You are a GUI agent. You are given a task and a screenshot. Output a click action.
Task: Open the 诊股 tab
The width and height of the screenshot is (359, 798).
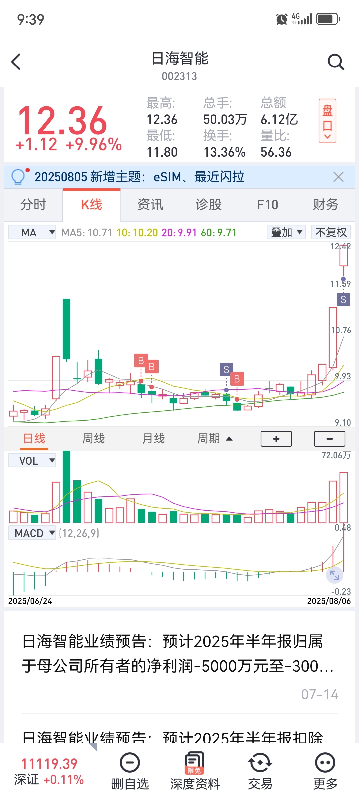pos(209,204)
